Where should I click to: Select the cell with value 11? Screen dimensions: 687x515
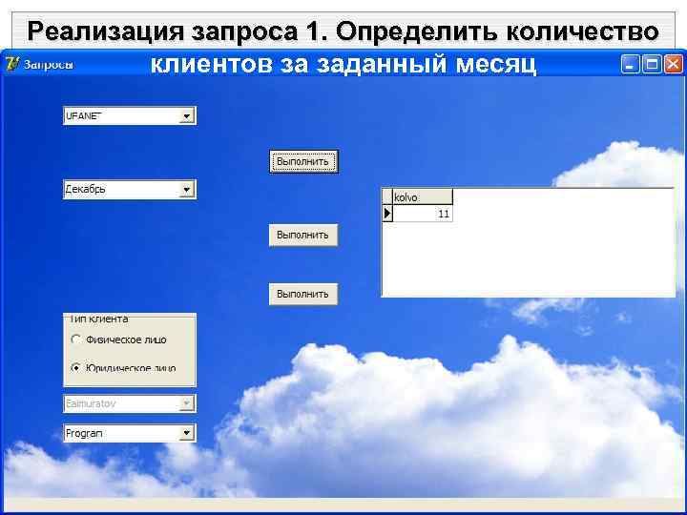tap(423, 214)
